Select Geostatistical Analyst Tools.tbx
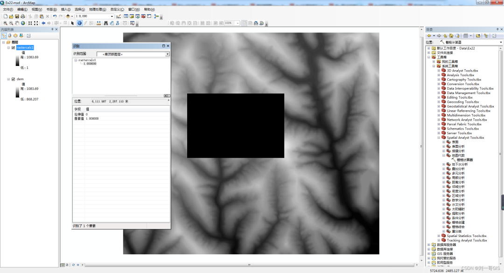 tap(470, 106)
